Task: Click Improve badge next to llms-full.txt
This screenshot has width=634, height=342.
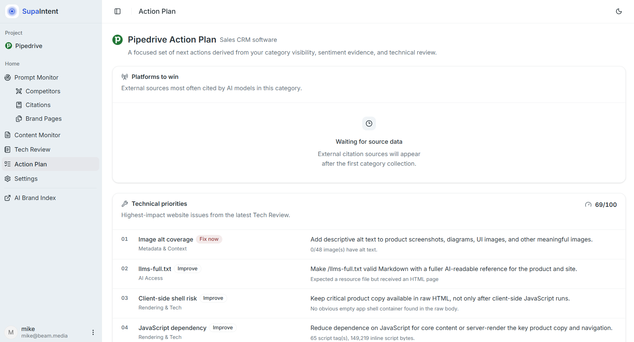Action: (x=187, y=269)
